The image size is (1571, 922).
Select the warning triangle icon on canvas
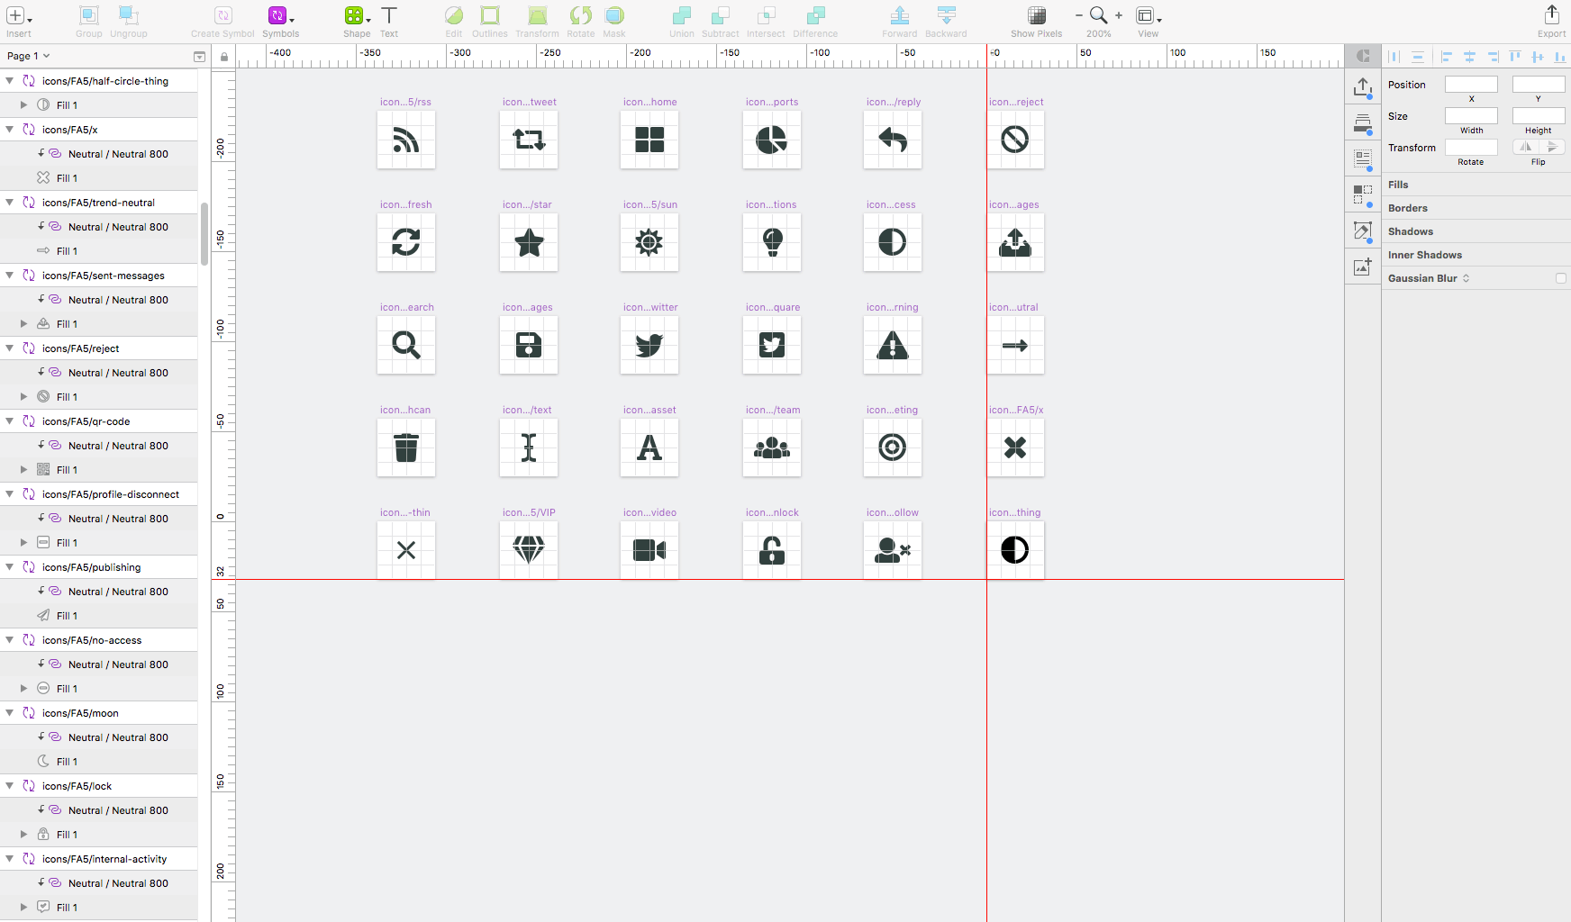pos(893,345)
